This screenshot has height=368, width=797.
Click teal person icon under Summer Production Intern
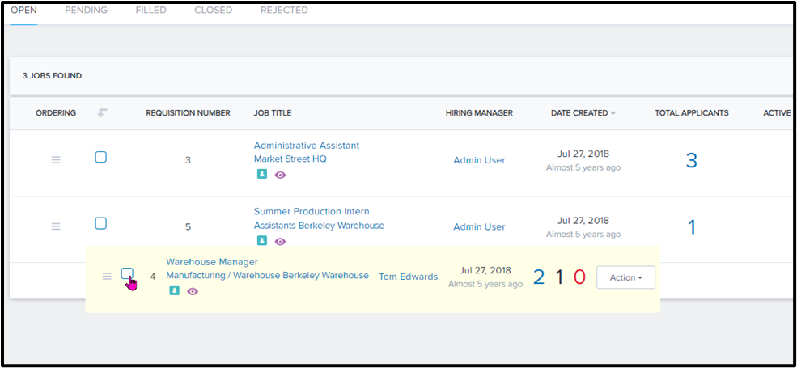[x=261, y=241]
